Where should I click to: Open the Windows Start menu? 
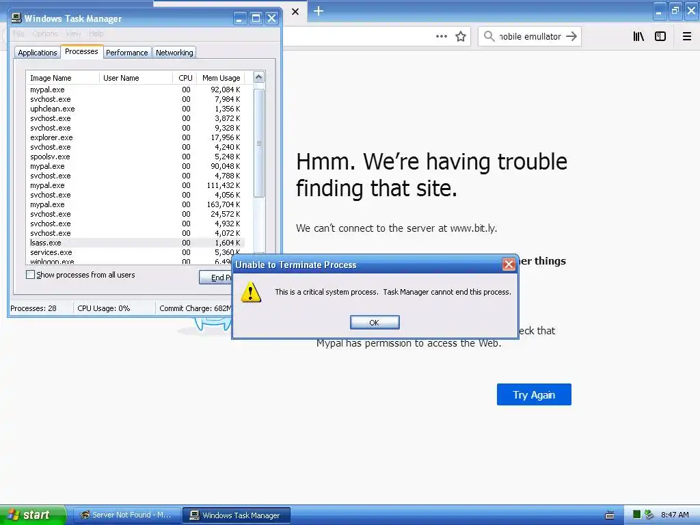coord(33,515)
